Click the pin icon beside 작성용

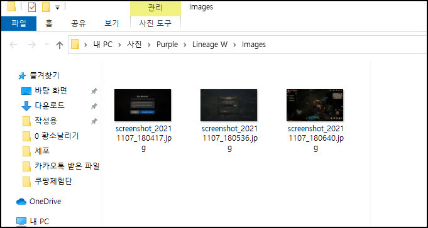click(94, 121)
